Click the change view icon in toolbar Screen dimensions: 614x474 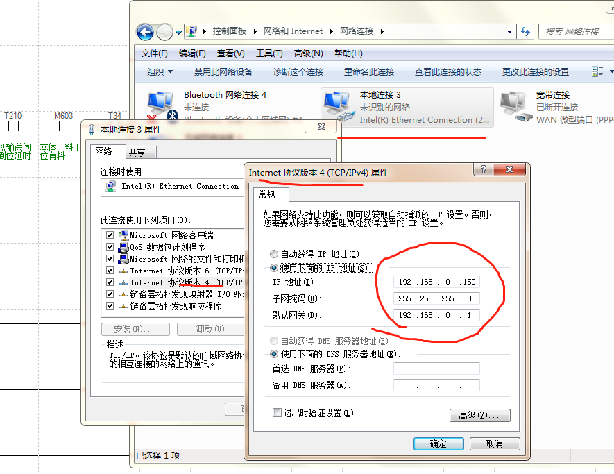pyautogui.click(x=597, y=71)
